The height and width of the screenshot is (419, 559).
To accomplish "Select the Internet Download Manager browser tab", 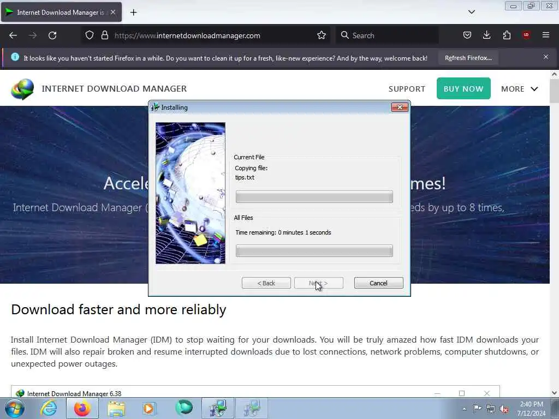I will 61,12.
